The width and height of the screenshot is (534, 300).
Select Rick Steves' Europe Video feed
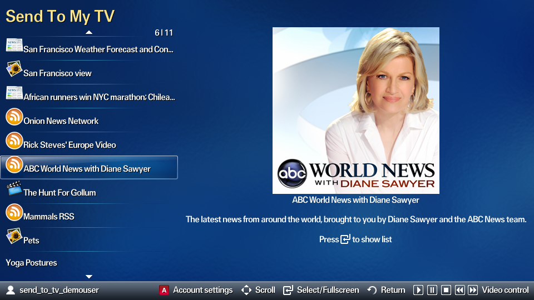point(89,144)
